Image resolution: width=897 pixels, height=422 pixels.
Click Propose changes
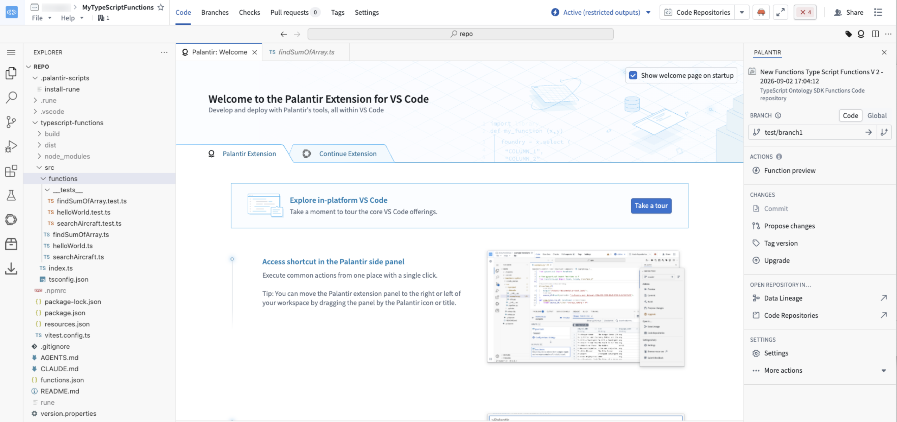point(789,226)
